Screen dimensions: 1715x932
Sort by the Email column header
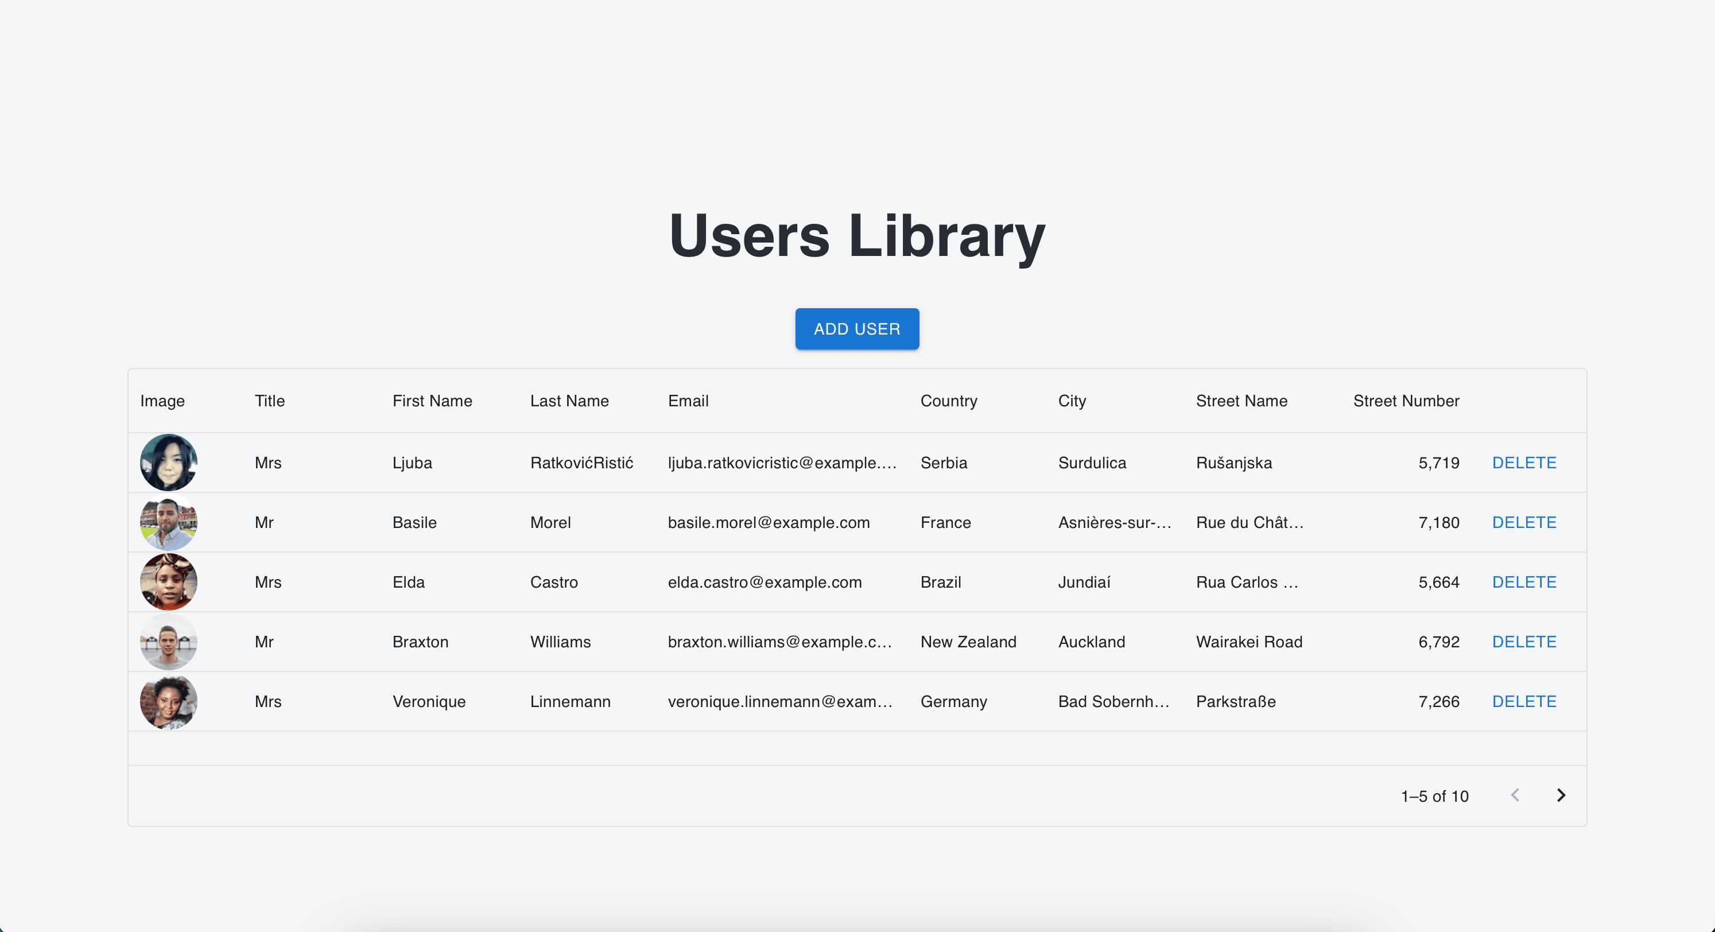[x=688, y=401]
